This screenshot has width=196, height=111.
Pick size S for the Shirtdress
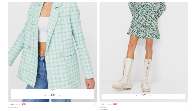point(140,96)
